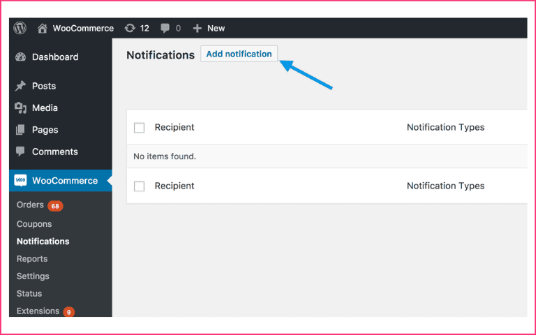
Task: Click the Comments bubble icon in sidebar
Action: pos(20,151)
